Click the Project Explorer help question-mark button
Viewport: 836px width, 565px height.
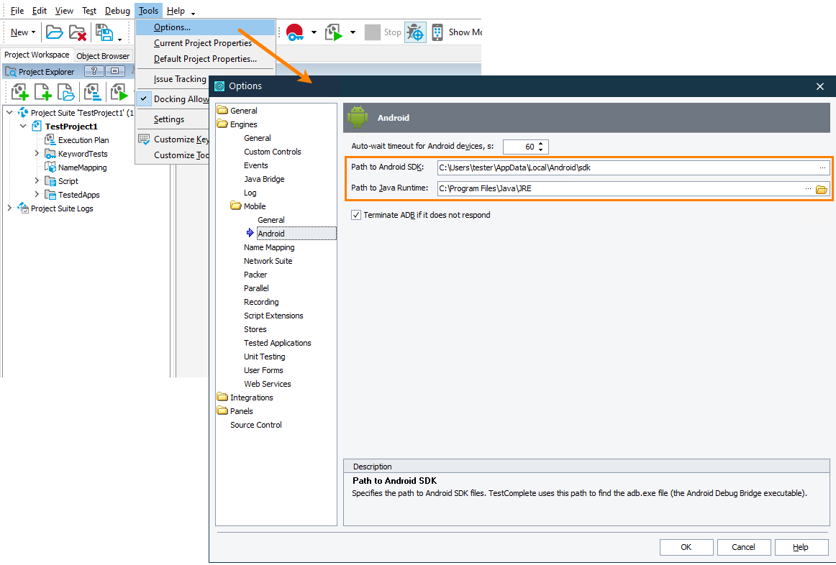click(x=94, y=71)
